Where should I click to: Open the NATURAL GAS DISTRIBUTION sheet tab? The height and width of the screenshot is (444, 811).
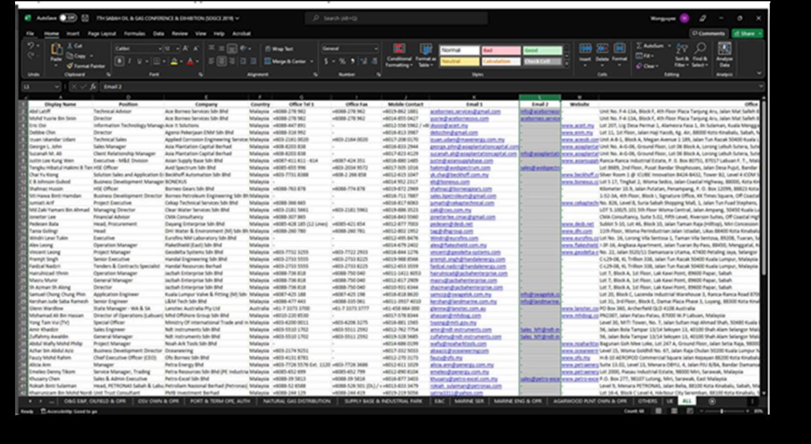coord(297,401)
